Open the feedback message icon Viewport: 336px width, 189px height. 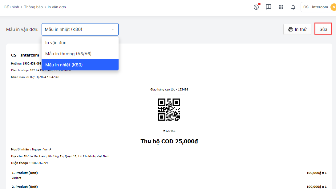pos(269,7)
